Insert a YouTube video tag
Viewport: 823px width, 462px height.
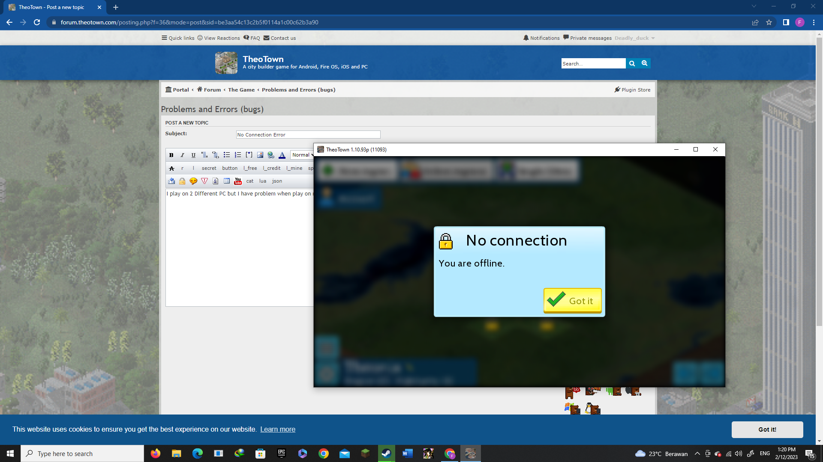point(238,181)
